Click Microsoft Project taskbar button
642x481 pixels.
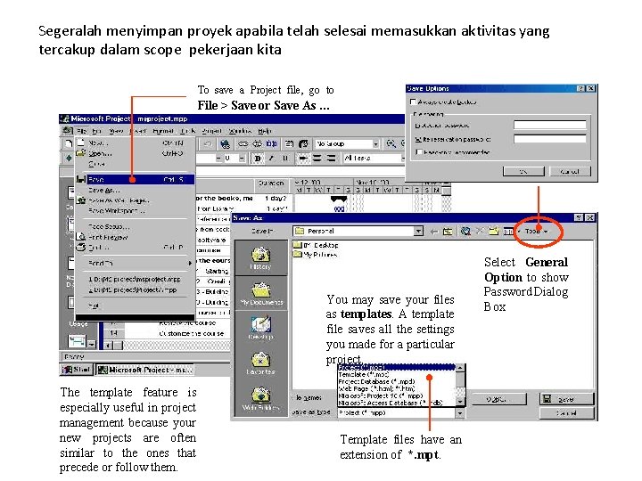(x=145, y=370)
